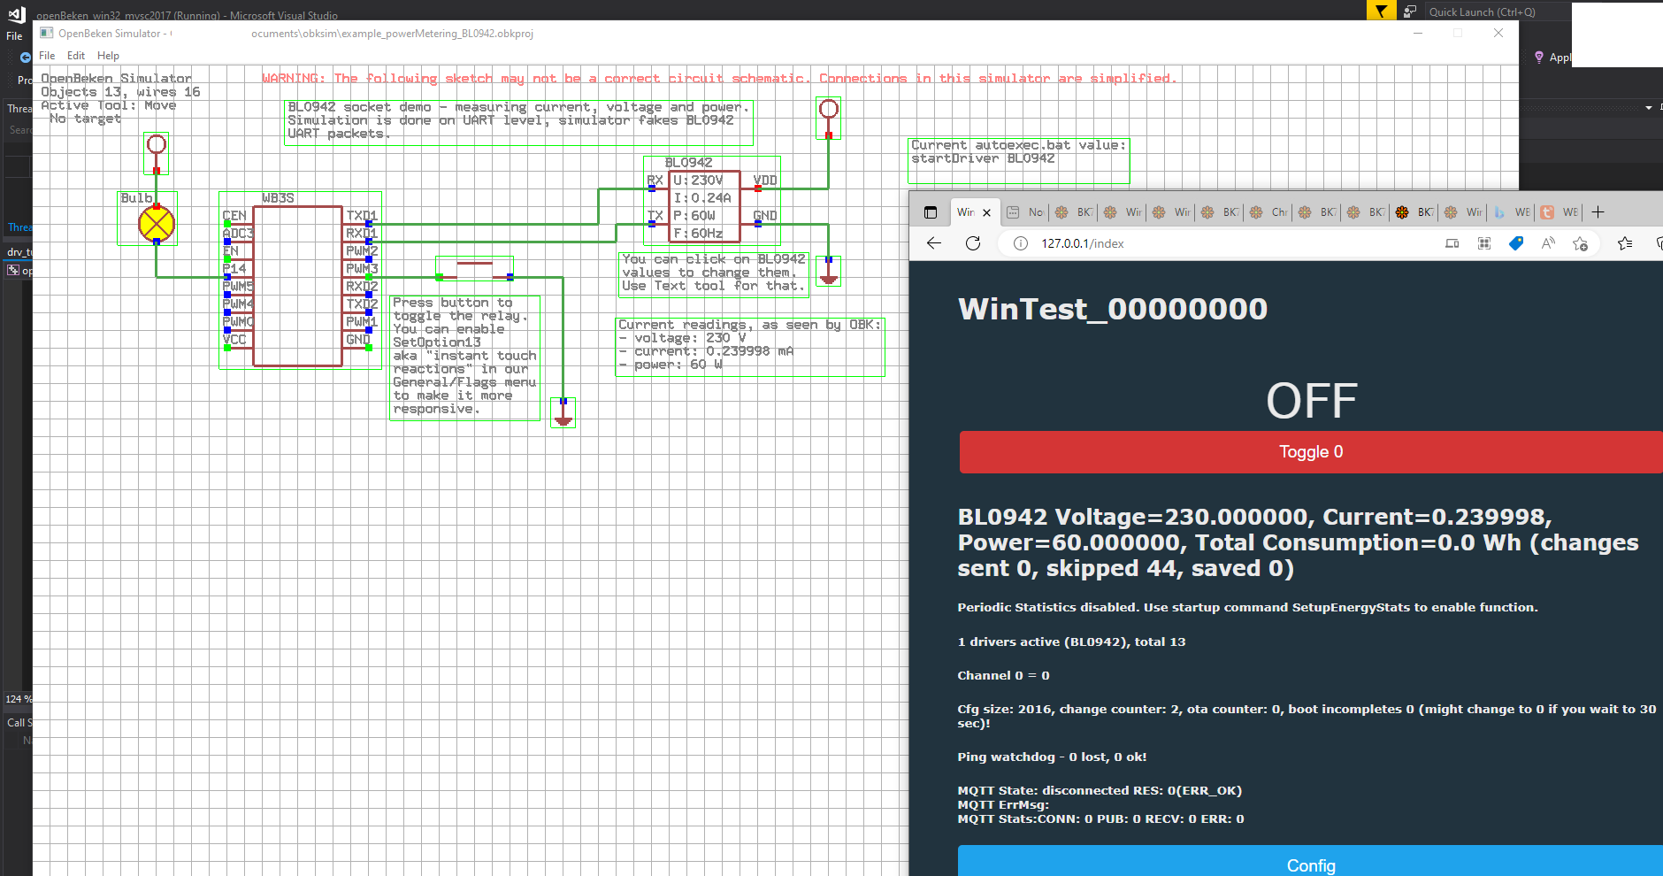This screenshot has width=1663, height=876.
Task: Select the WB3S chip title label
Action: (x=278, y=198)
